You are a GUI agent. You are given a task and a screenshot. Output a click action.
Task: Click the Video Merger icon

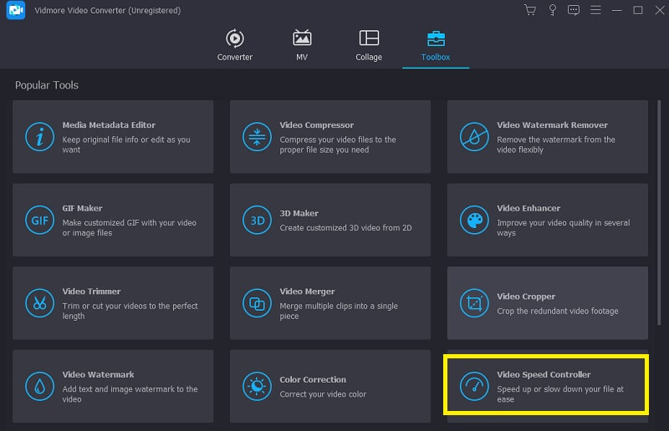pos(257,303)
